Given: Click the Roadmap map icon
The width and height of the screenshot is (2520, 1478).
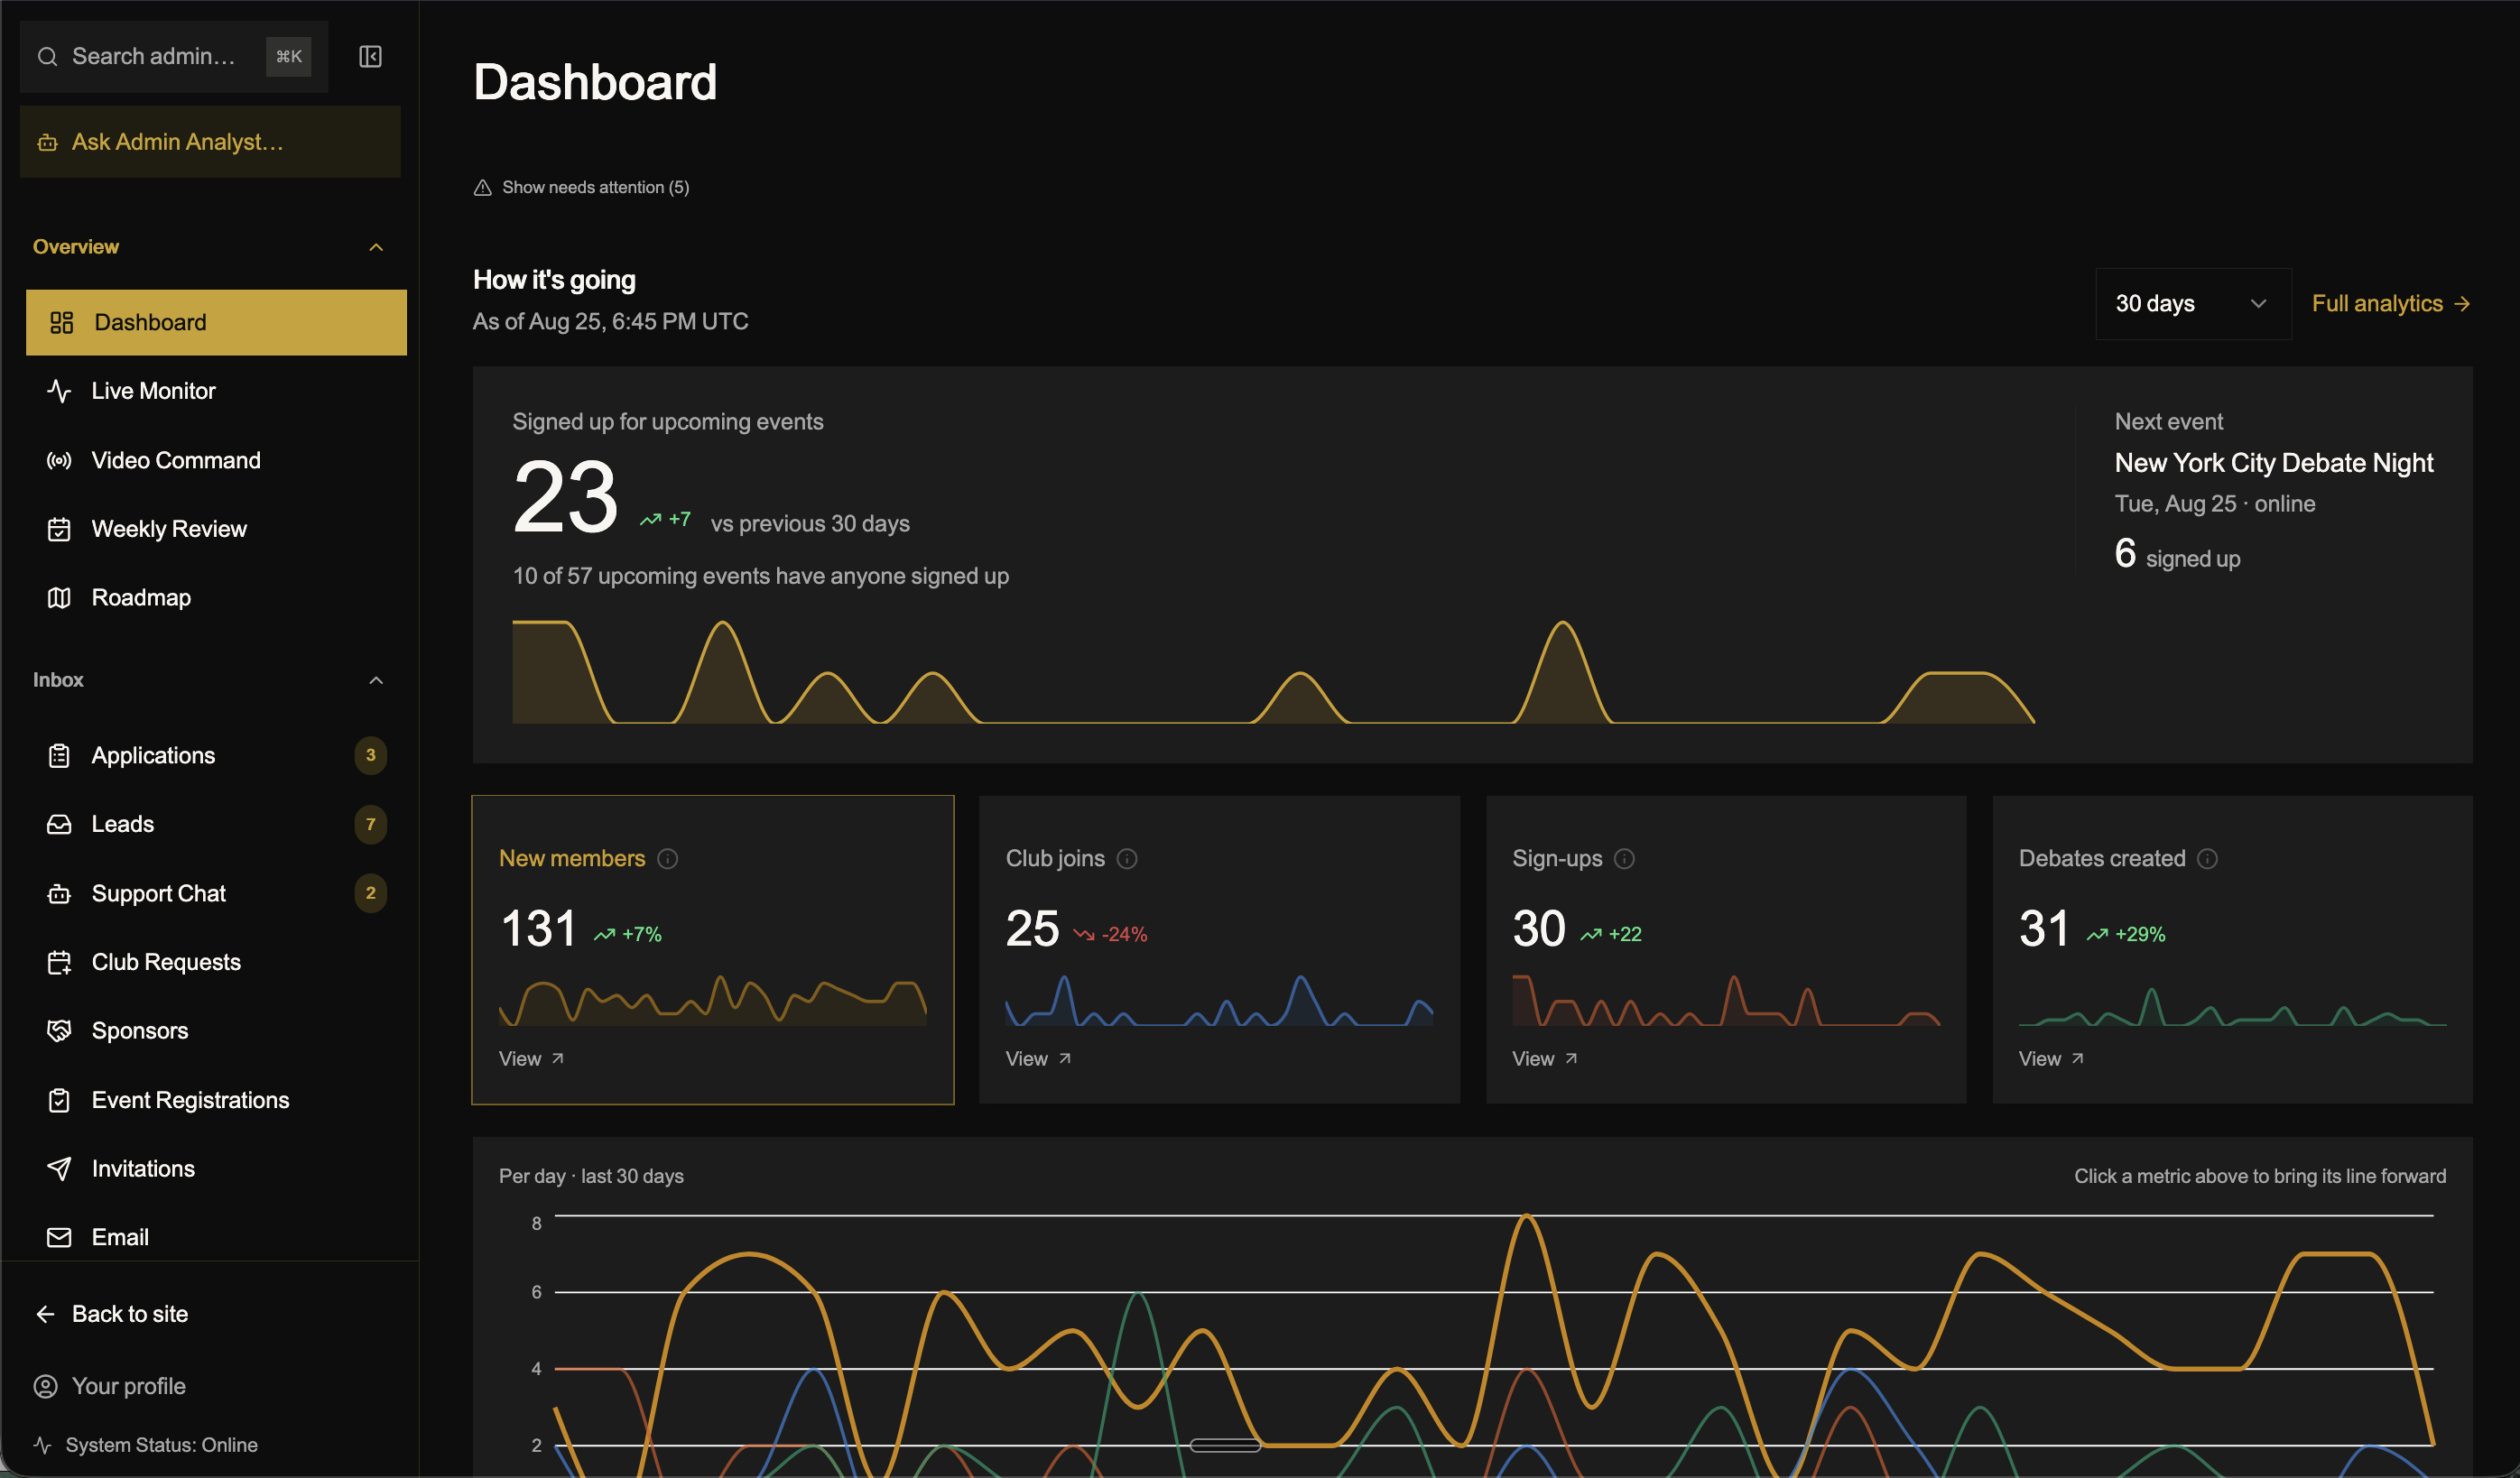Looking at the screenshot, I should tap(59, 597).
